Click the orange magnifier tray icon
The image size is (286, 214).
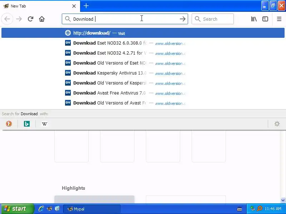260,209
